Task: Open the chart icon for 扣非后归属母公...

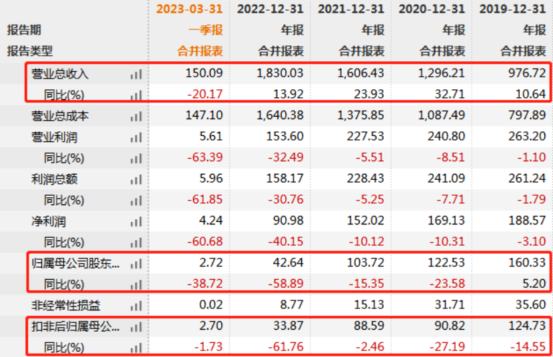Action: coord(136,326)
